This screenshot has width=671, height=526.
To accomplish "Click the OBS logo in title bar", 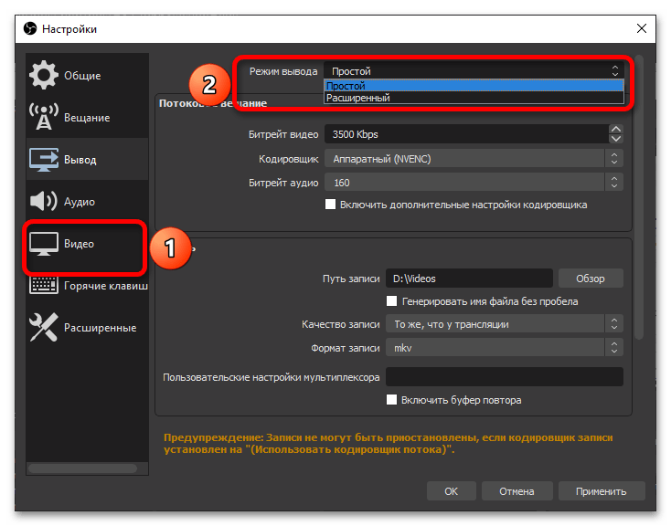I will (30, 28).
